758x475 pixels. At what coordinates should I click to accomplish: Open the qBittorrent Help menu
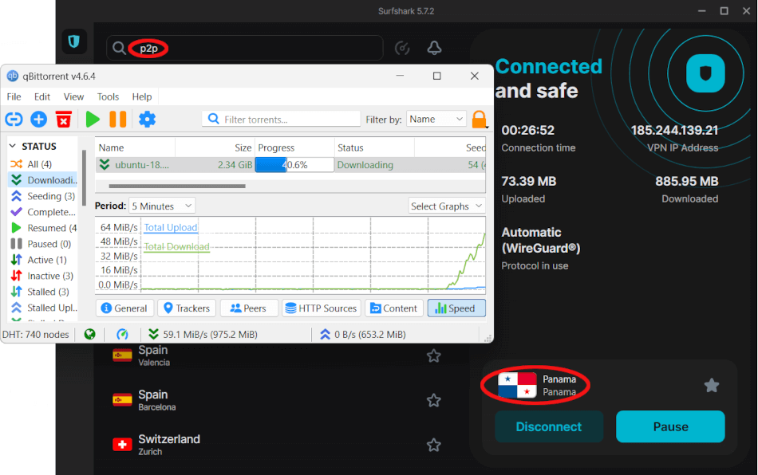[x=142, y=96]
